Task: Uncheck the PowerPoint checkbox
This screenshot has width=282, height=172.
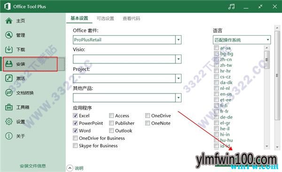Action: click(x=75, y=123)
